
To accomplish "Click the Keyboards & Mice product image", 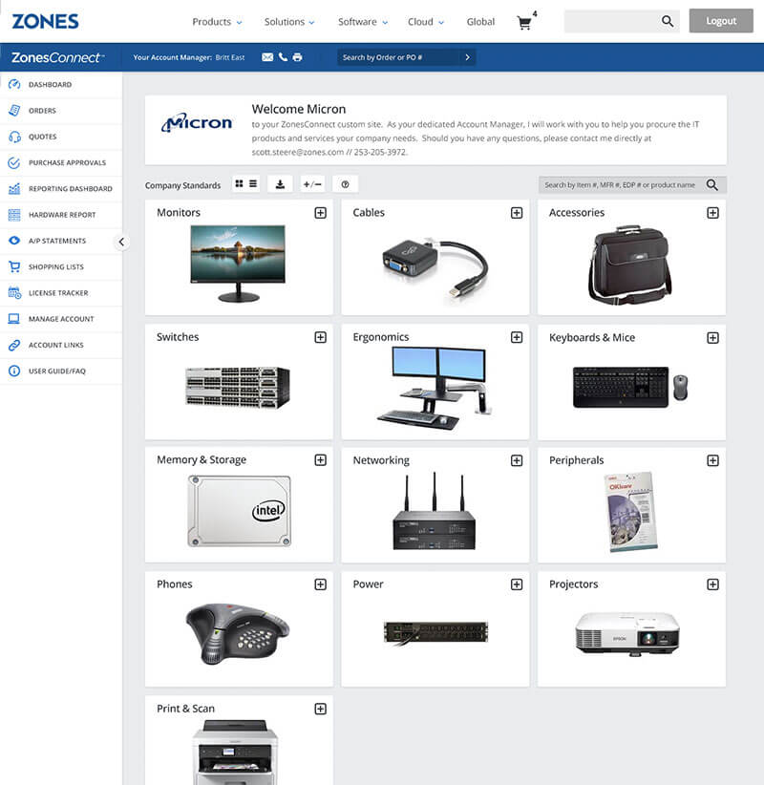I will click(x=630, y=387).
